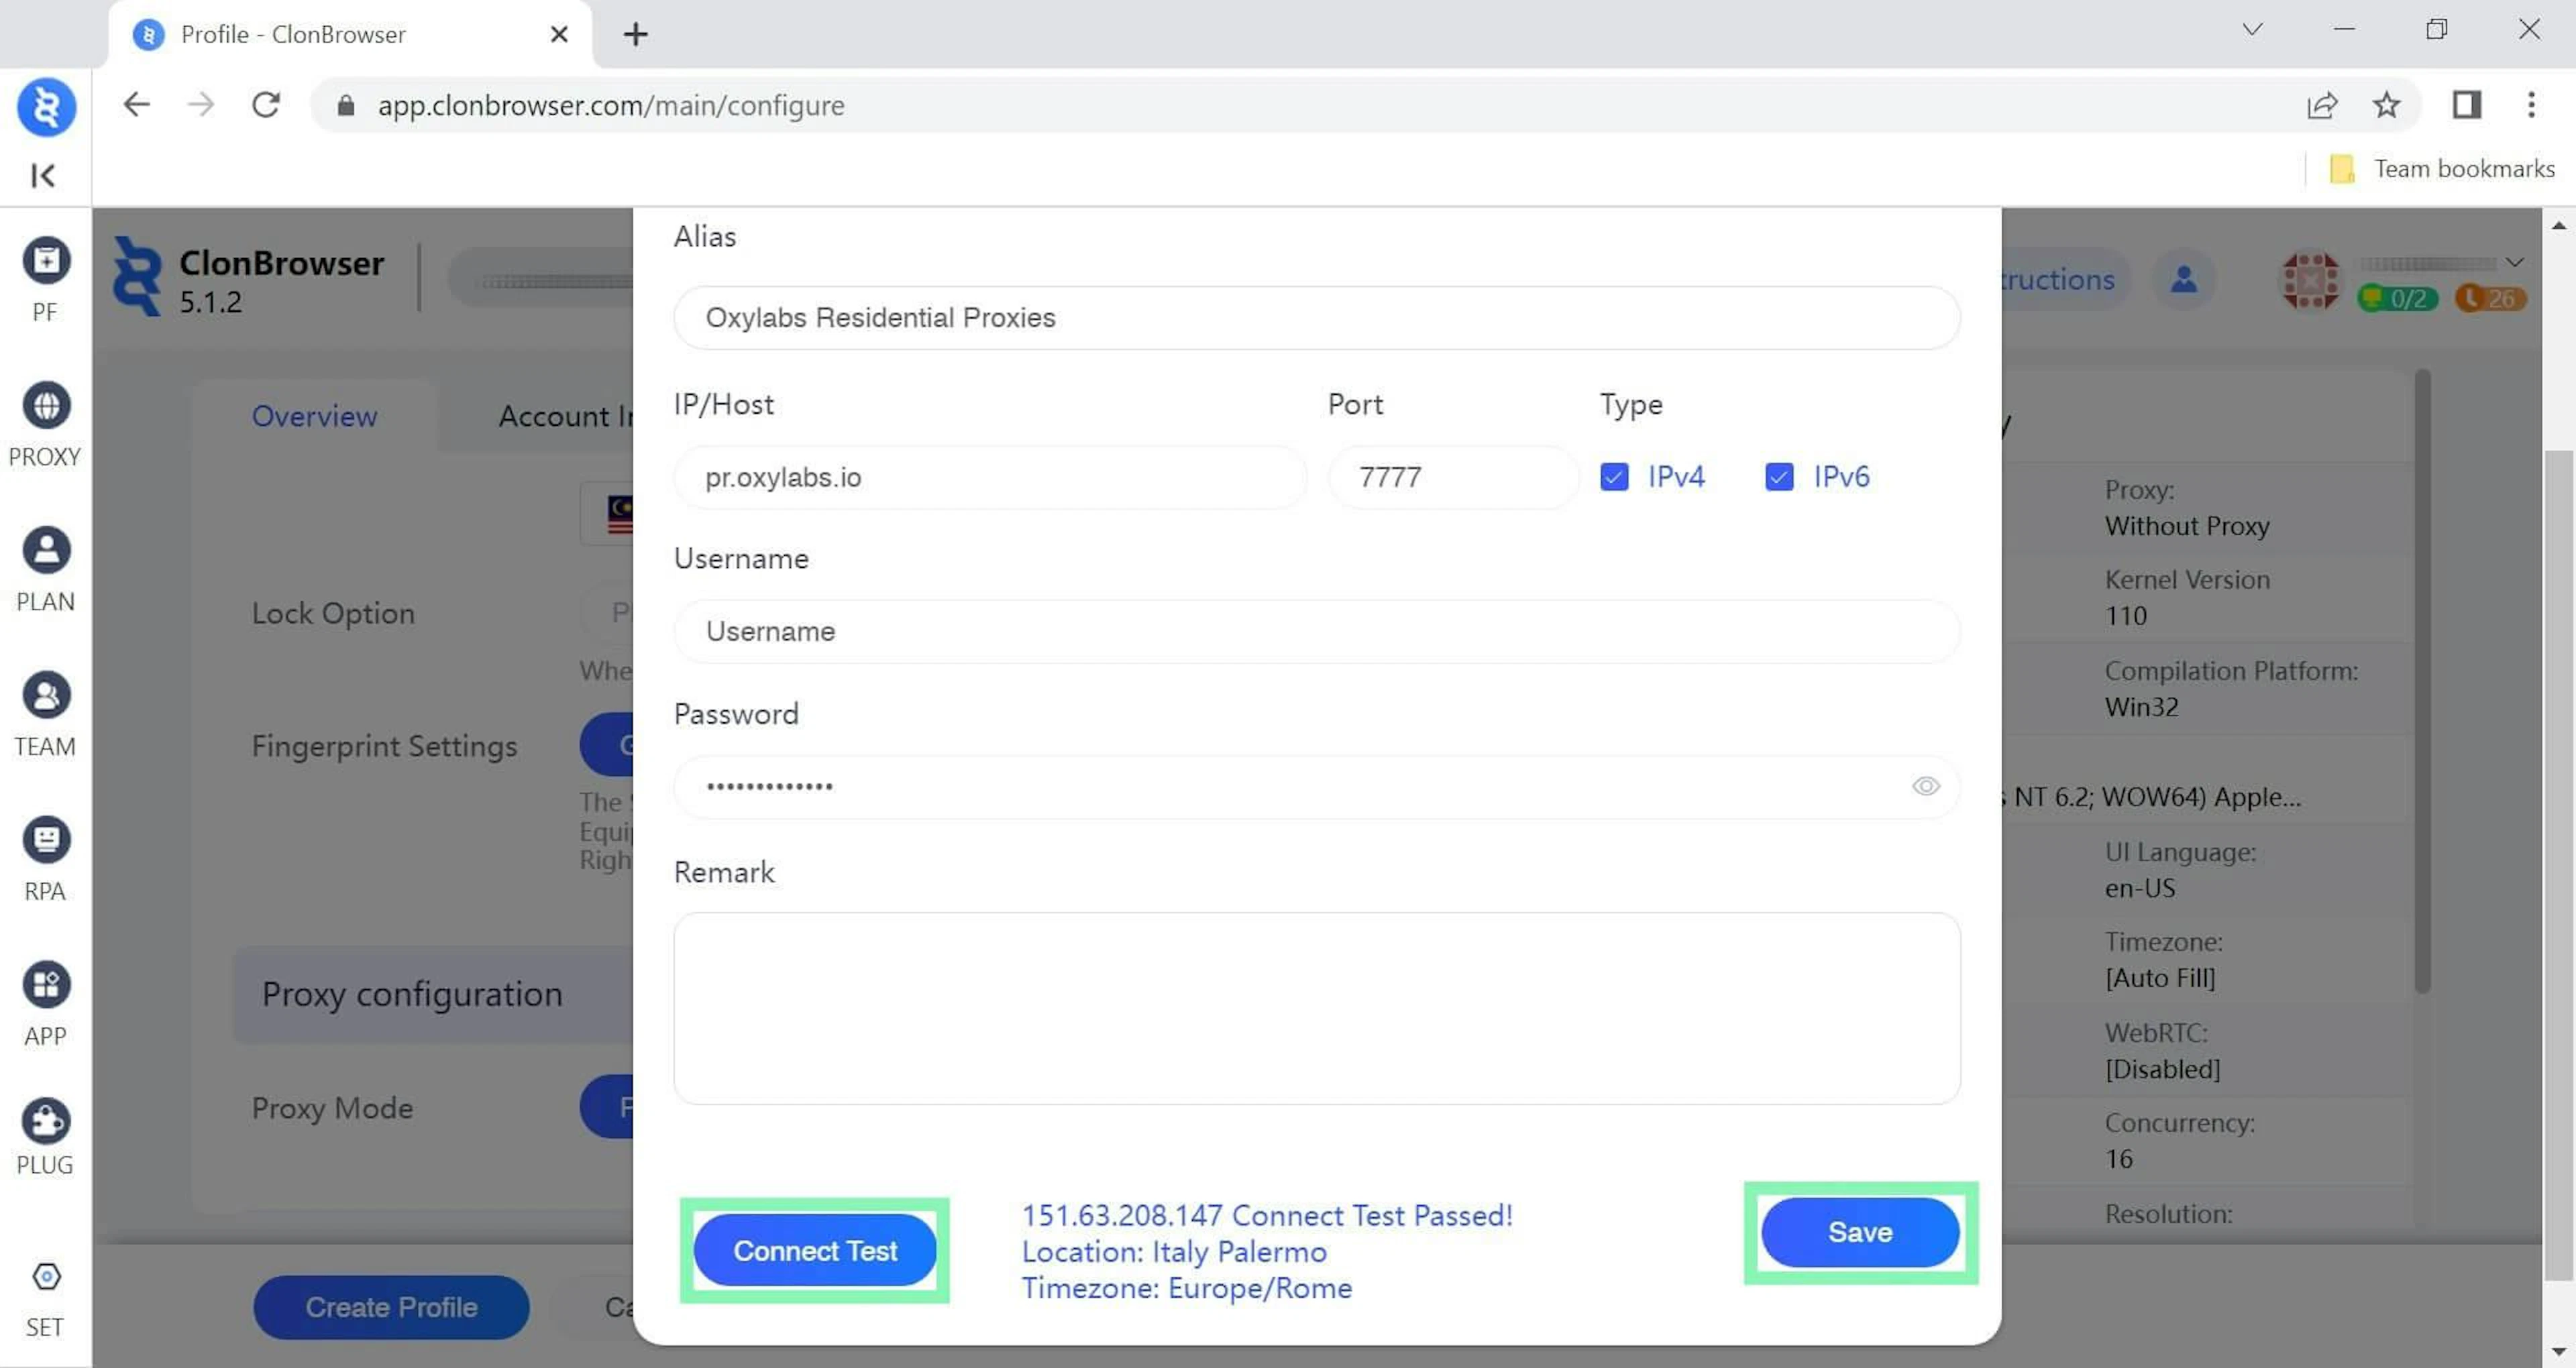Open the SET settings sidebar icon
The image size is (2576, 1368).
46,1277
